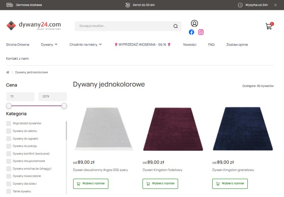Click the minimum price field 72
284x197 pixels.
click(x=20, y=96)
